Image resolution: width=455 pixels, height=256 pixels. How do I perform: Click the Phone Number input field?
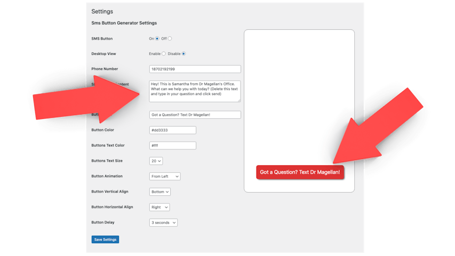coord(195,69)
